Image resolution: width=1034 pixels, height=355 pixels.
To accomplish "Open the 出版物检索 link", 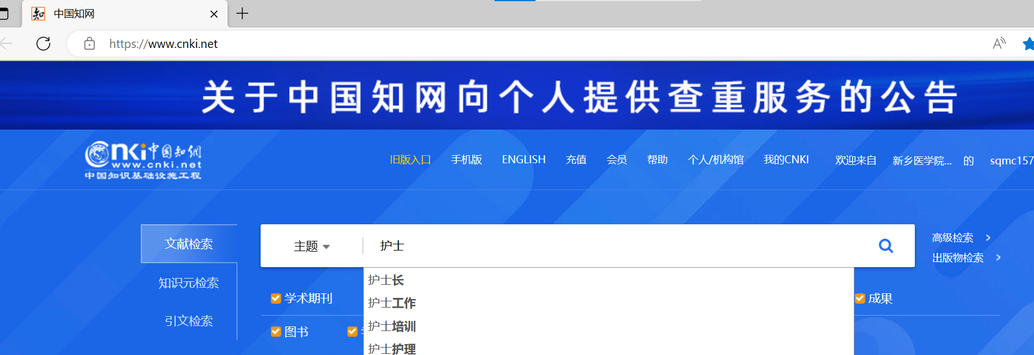I will click(958, 257).
